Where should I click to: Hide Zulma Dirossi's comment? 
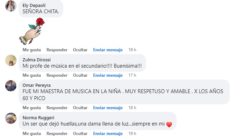pos(80,75)
